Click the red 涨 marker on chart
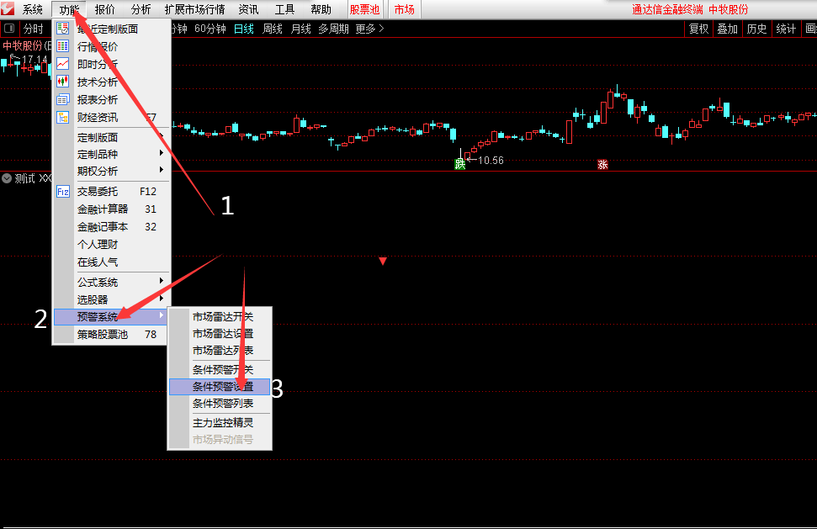Image resolution: width=817 pixels, height=529 pixels. (602, 164)
